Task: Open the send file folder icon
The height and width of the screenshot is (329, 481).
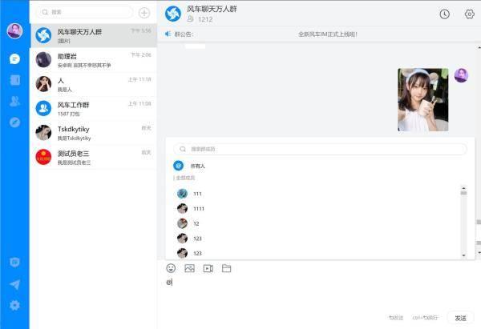Action: [x=227, y=268]
